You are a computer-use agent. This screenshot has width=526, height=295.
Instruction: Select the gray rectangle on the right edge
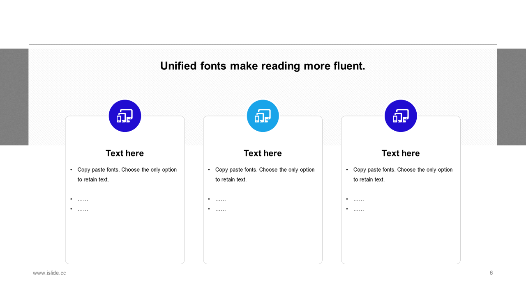(511, 97)
